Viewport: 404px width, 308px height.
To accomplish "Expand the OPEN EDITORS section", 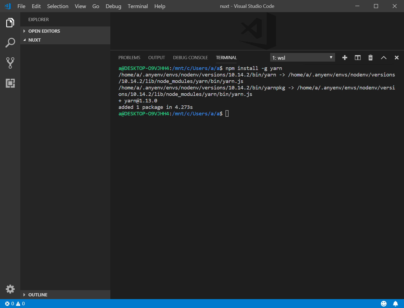I will point(65,31).
